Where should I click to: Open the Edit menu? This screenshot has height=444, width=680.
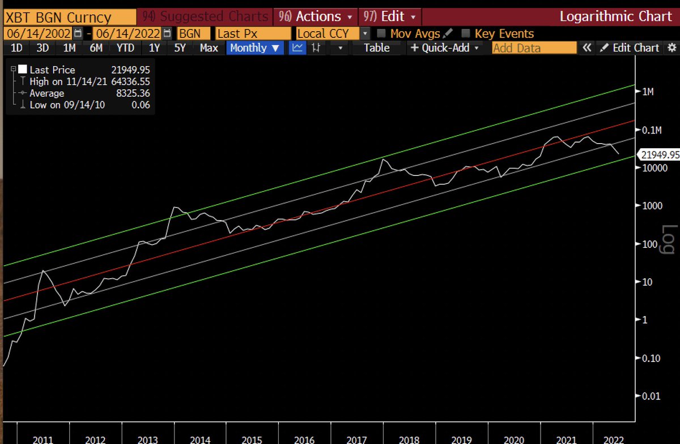[x=390, y=16]
